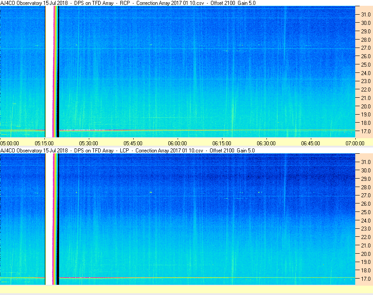Click the LCP spectrogram title text

[127, 151]
